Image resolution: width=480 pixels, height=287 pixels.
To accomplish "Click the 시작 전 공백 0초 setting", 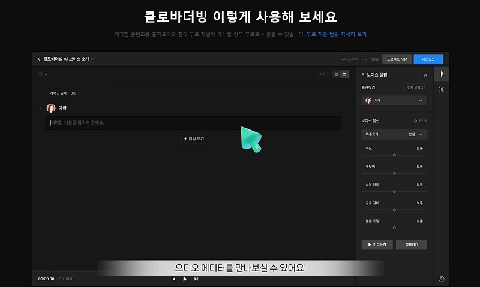I will [x=62, y=93].
